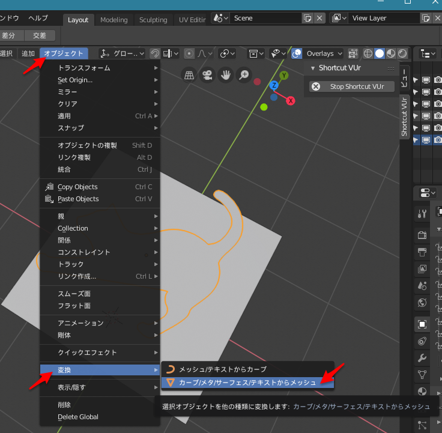The height and width of the screenshot is (433, 442).
Task: Open the Material properties sphere icon
Action: pyautogui.click(x=422, y=392)
